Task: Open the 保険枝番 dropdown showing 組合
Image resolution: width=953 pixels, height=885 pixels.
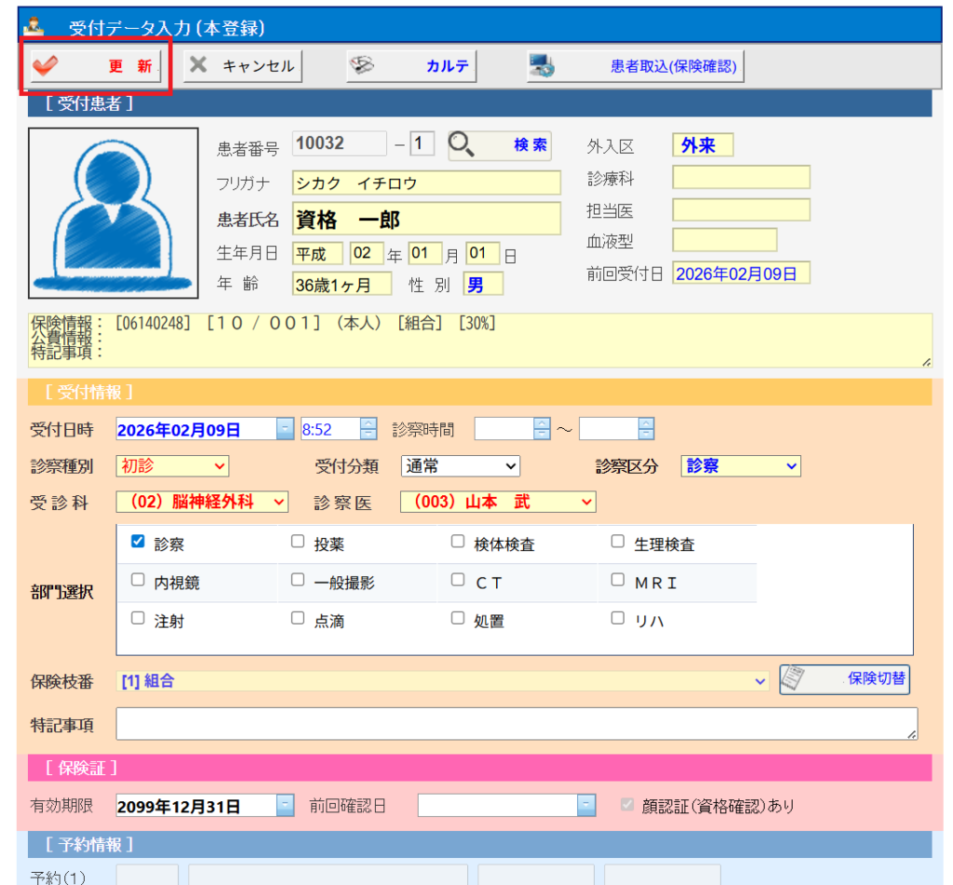Action: pyautogui.click(x=443, y=681)
